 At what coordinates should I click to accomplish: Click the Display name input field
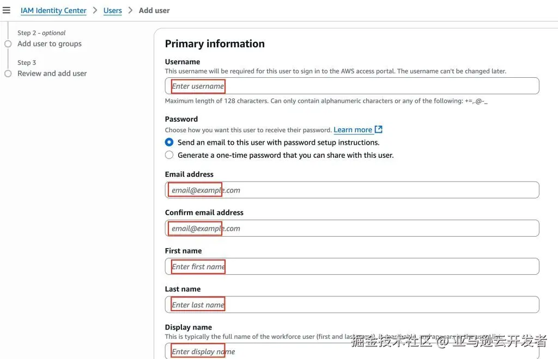(x=352, y=351)
